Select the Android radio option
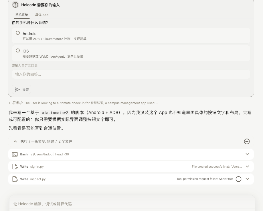Screen dimensions: 263x211 (x=18, y=33)
